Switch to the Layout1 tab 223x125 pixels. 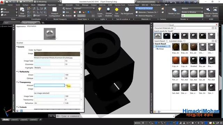[x=15, y=119]
